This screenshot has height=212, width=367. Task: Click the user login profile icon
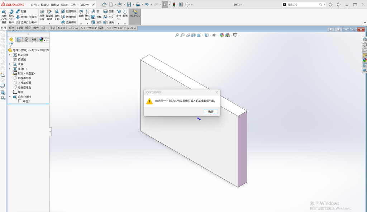tap(330, 4)
